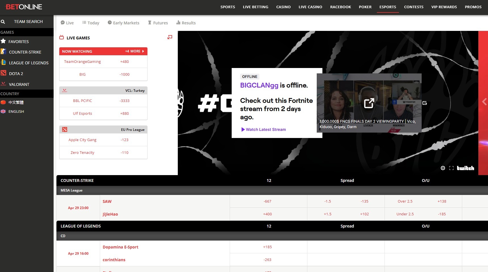Open Live Casino from top navigation

click(x=310, y=7)
